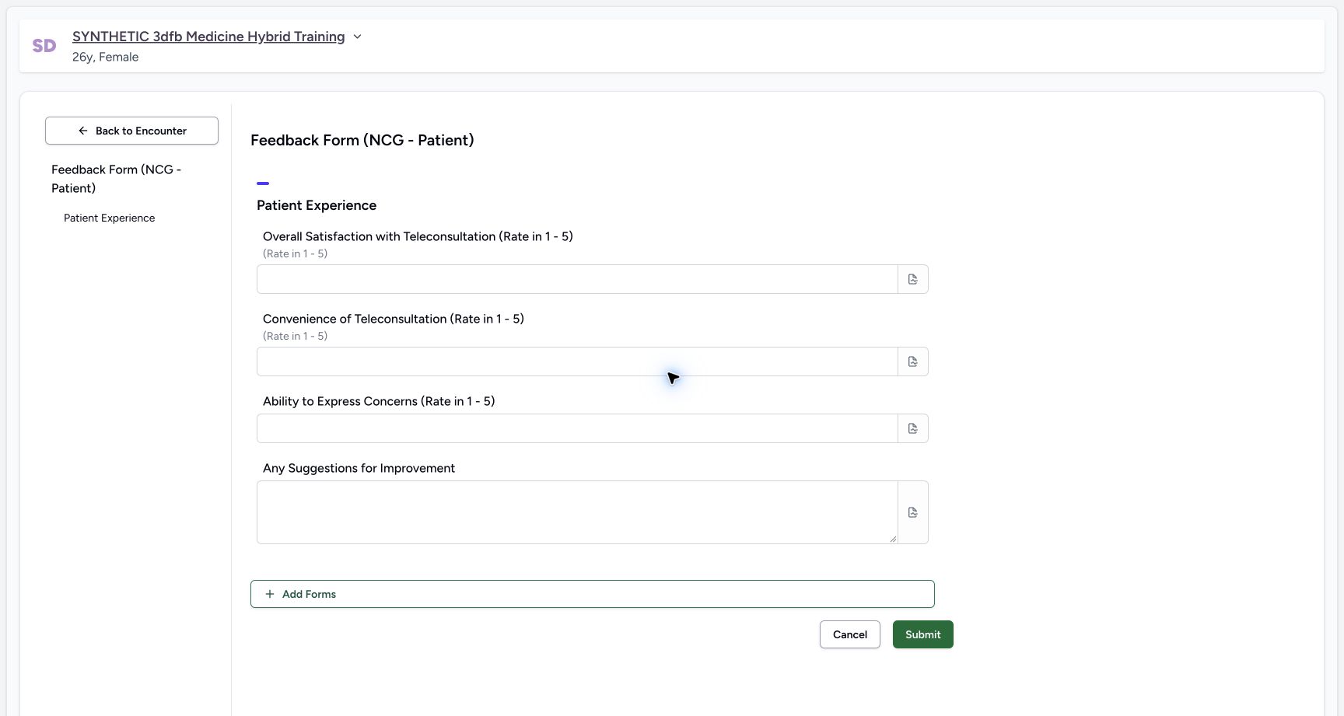Open the SYNTHETIC 3dfb Medicine Hybrid Training link
Viewport: 1344px width, 716px height.
(x=208, y=37)
